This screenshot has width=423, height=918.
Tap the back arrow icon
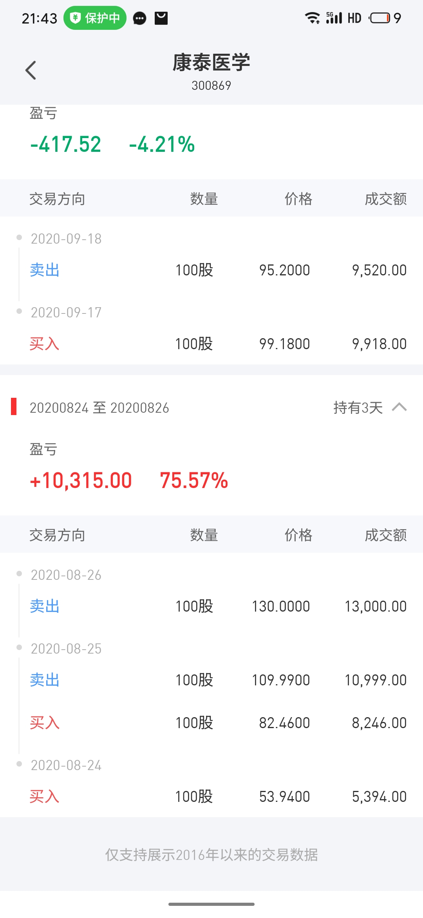31,70
